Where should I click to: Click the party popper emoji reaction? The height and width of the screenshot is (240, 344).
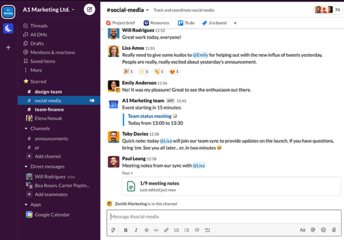(128, 71)
